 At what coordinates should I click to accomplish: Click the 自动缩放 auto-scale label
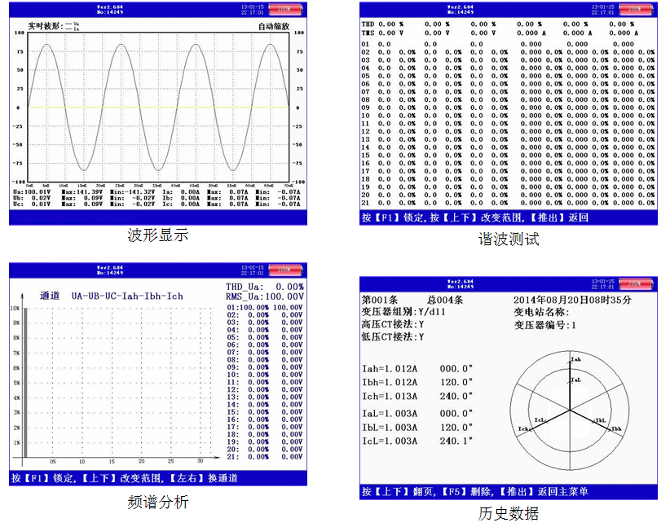(x=272, y=27)
